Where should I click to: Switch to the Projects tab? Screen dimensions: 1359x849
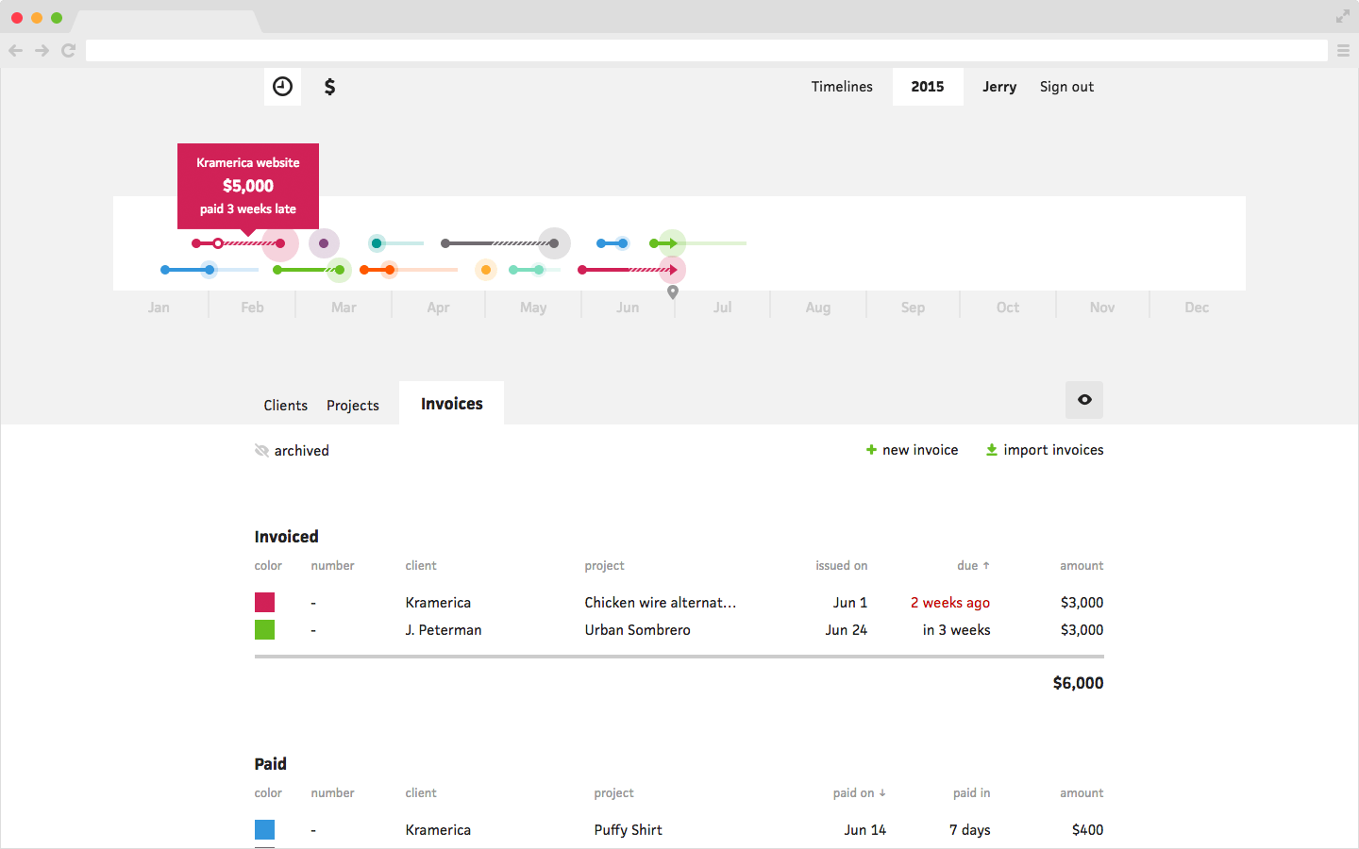click(x=353, y=406)
